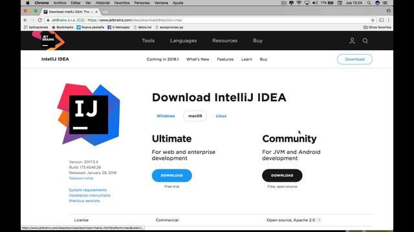The height and width of the screenshot is (232, 414).
Task: Open a new tab button
Action: click(105, 12)
